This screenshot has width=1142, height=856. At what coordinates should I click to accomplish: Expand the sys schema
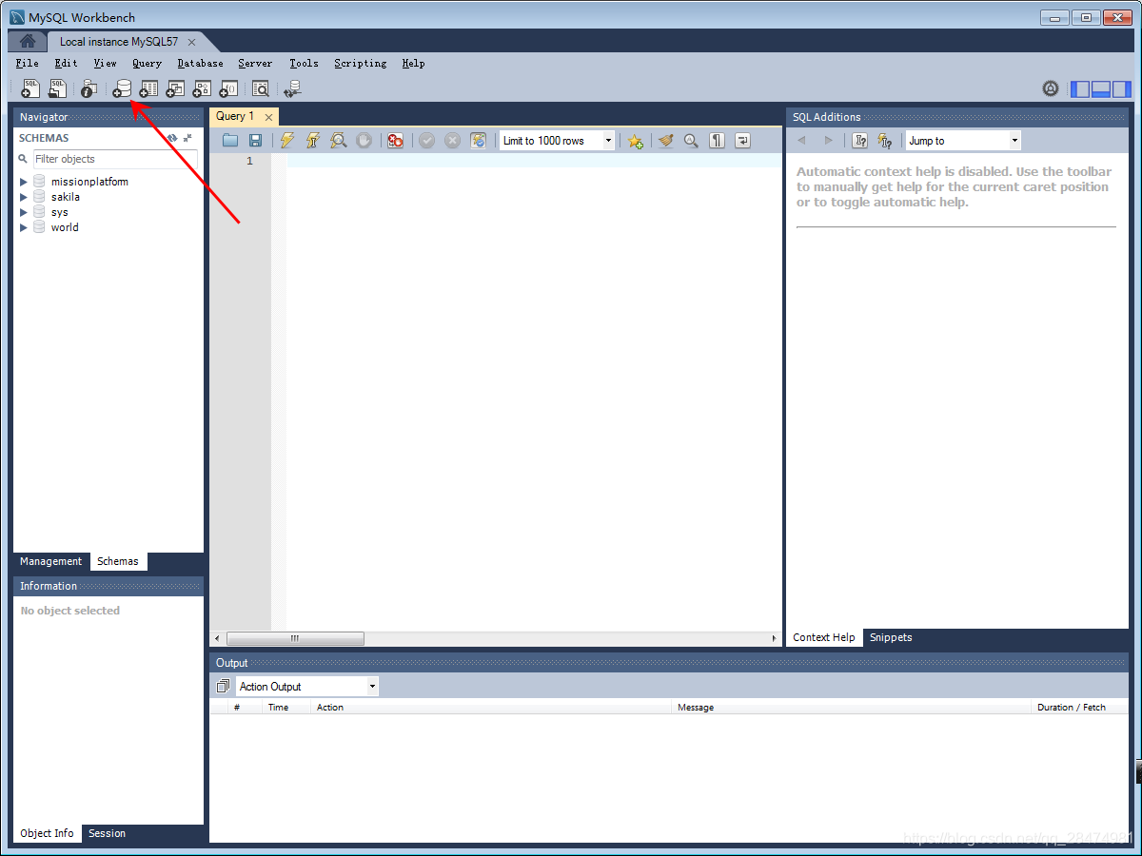pyautogui.click(x=24, y=212)
